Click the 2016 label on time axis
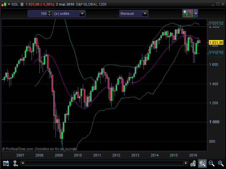Screen dimensions: 226x169 point(193,155)
